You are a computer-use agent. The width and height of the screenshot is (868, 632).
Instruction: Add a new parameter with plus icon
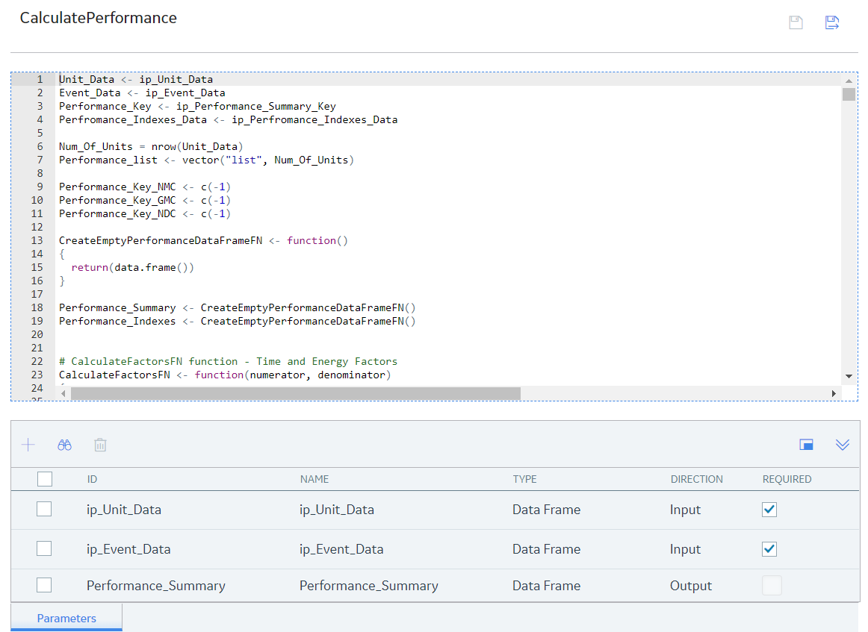[x=28, y=445]
